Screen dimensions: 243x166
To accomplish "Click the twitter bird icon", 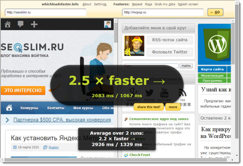I will [149, 93].
